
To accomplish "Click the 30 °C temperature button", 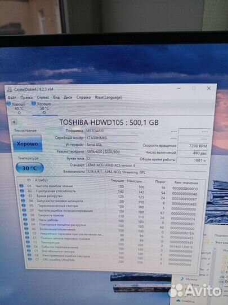I will [29, 168].
